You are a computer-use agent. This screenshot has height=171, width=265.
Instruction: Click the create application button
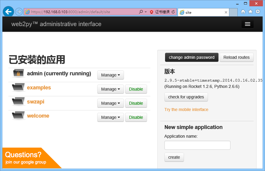coord(174,157)
